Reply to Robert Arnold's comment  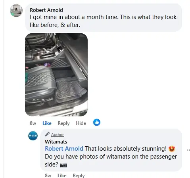pyautogui.click(x=63, y=123)
